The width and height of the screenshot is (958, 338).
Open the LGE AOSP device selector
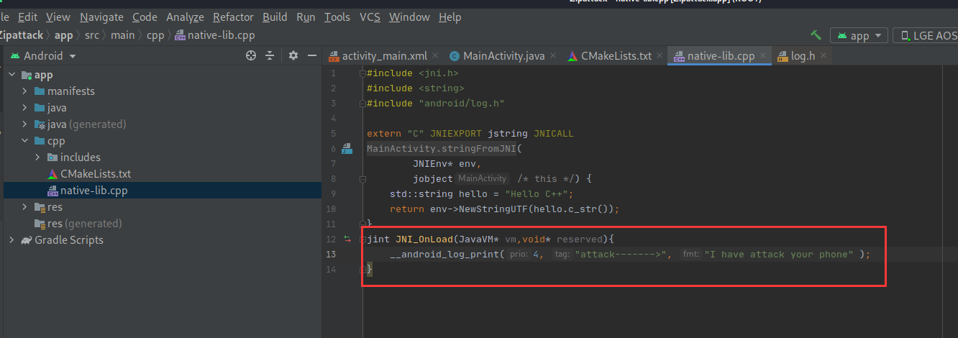point(926,35)
